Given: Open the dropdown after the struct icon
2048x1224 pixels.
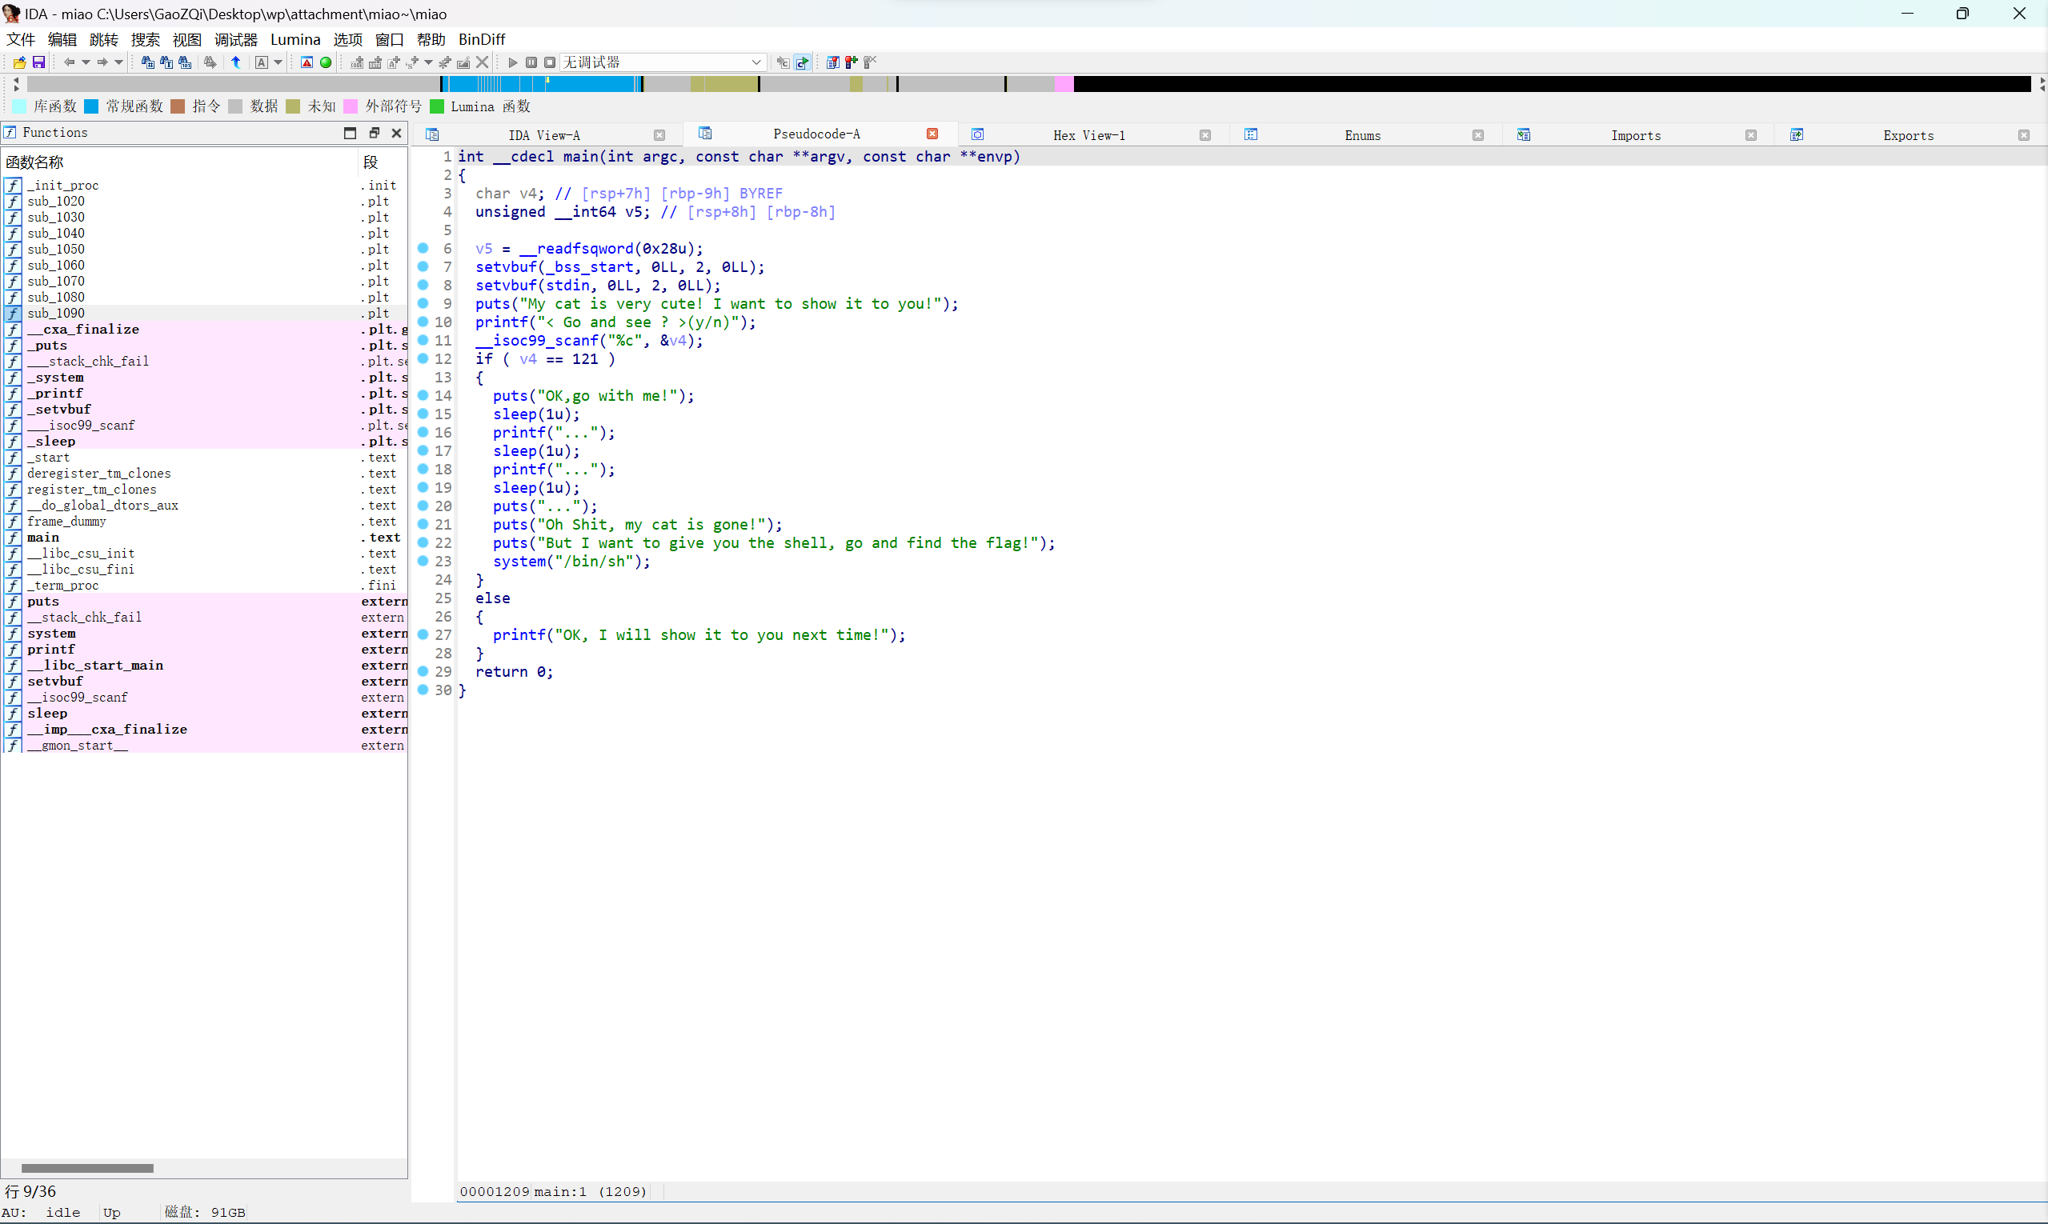Looking at the screenshot, I should [428, 62].
